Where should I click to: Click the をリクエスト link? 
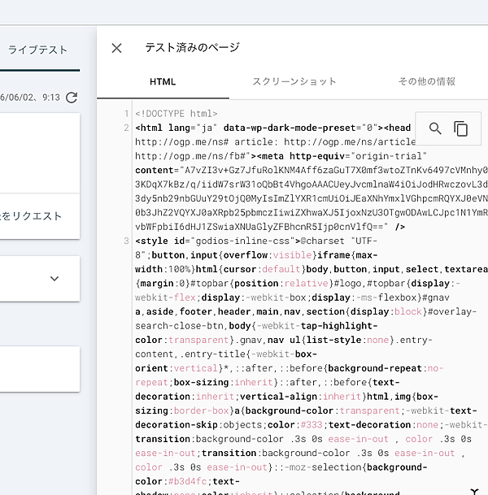[x=31, y=216]
